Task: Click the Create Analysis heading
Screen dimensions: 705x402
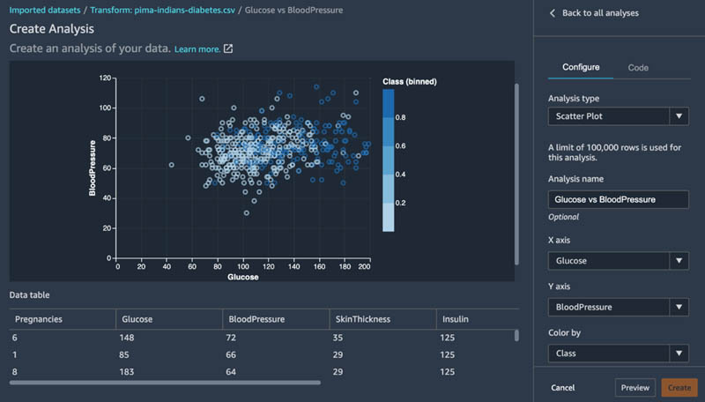Action: tap(52, 29)
